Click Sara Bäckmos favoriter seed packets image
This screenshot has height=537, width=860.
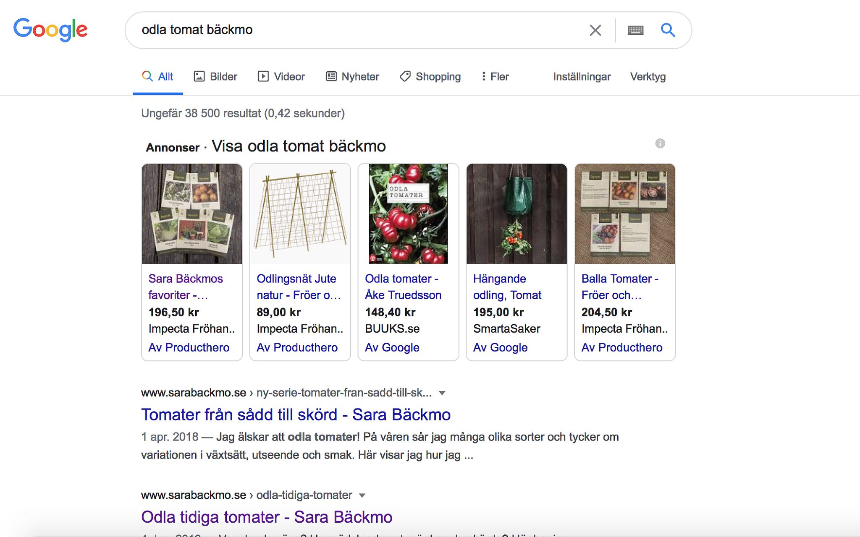pos(192,214)
